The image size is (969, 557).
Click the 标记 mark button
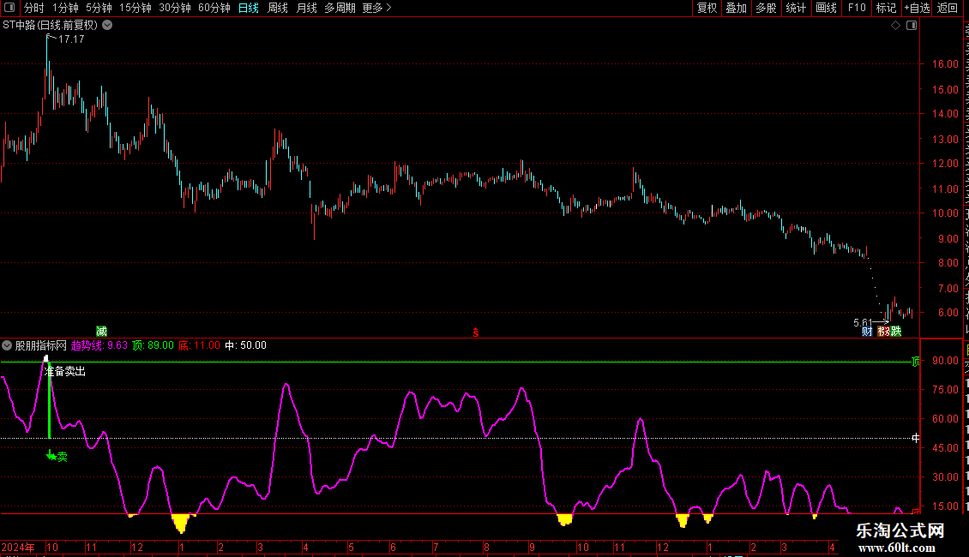coord(886,8)
